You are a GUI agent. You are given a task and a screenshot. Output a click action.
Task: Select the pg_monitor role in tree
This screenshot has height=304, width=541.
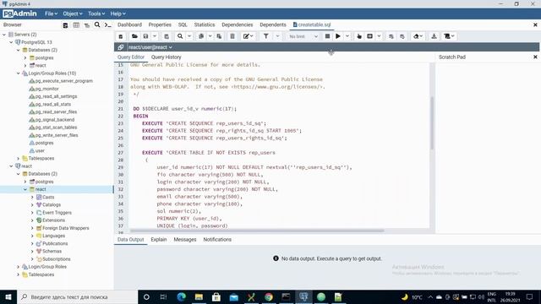[x=47, y=89]
